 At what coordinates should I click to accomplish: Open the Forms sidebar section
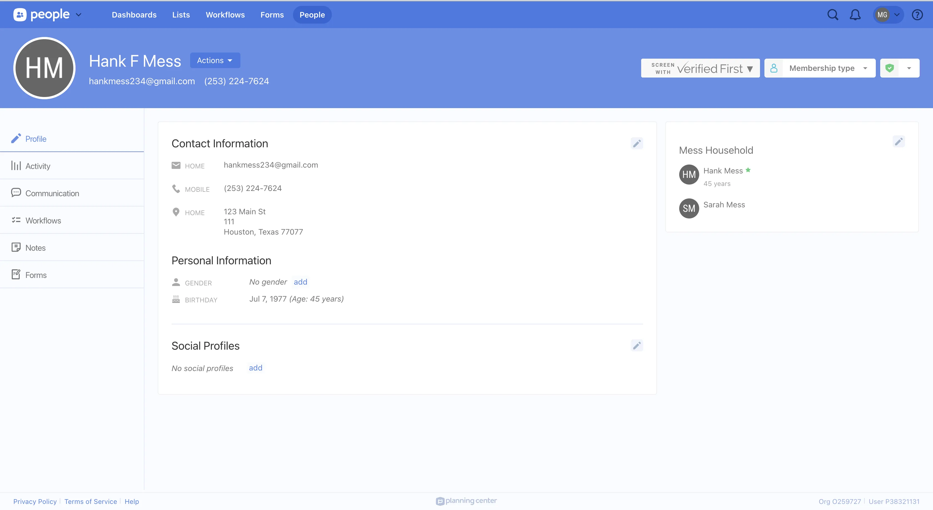click(36, 274)
